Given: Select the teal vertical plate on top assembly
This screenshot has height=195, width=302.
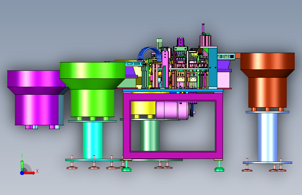Looking at the screenshot, I should 212,68.
